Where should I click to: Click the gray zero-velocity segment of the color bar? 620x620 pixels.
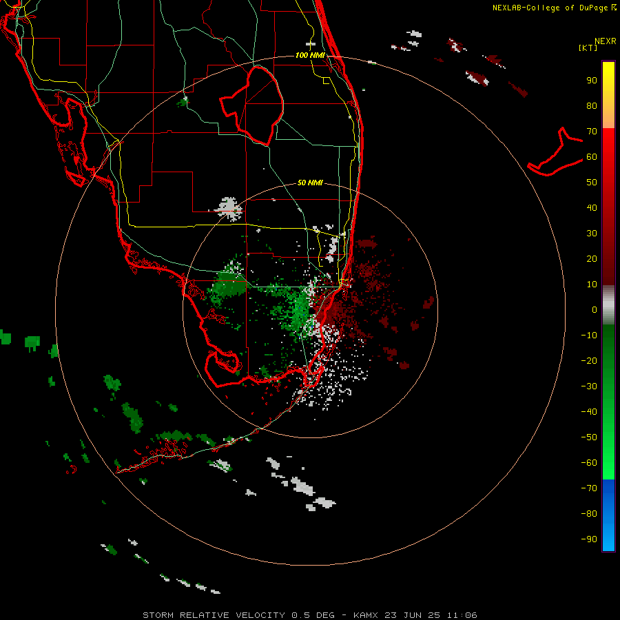pos(608,305)
